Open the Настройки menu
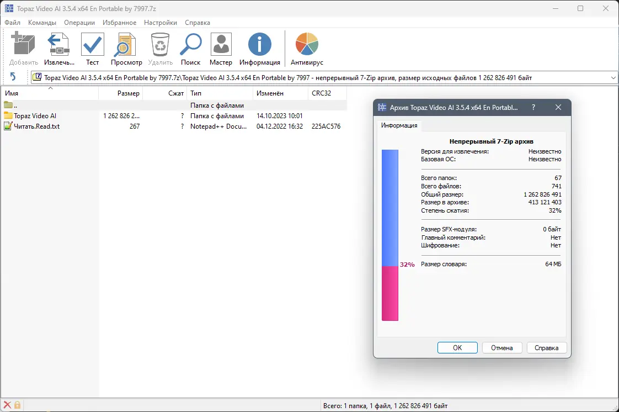 click(x=160, y=23)
